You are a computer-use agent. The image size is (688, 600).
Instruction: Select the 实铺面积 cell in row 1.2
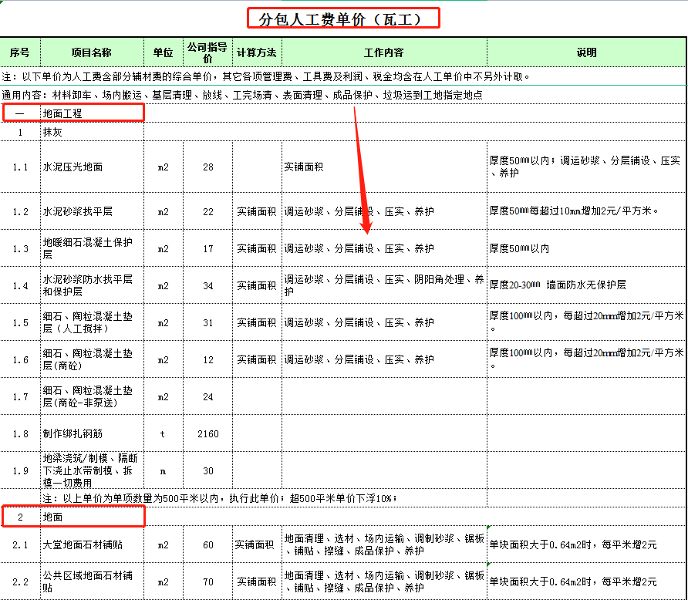[257, 211]
